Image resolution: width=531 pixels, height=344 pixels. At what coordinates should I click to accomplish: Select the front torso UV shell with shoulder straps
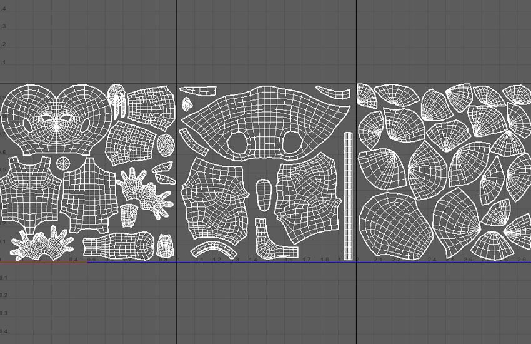(x=30, y=195)
